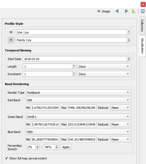Viewport: 146px width, 164px height.
Task: Click the Green Band Max field
Action: click(82, 124)
